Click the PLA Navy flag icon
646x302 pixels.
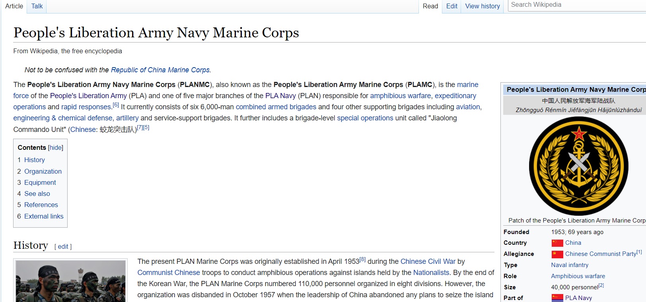click(x=557, y=298)
